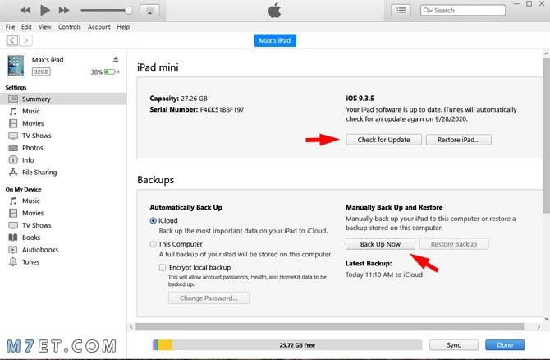550x360 pixels.
Task: Click the Restore iPad button
Action: (458, 140)
